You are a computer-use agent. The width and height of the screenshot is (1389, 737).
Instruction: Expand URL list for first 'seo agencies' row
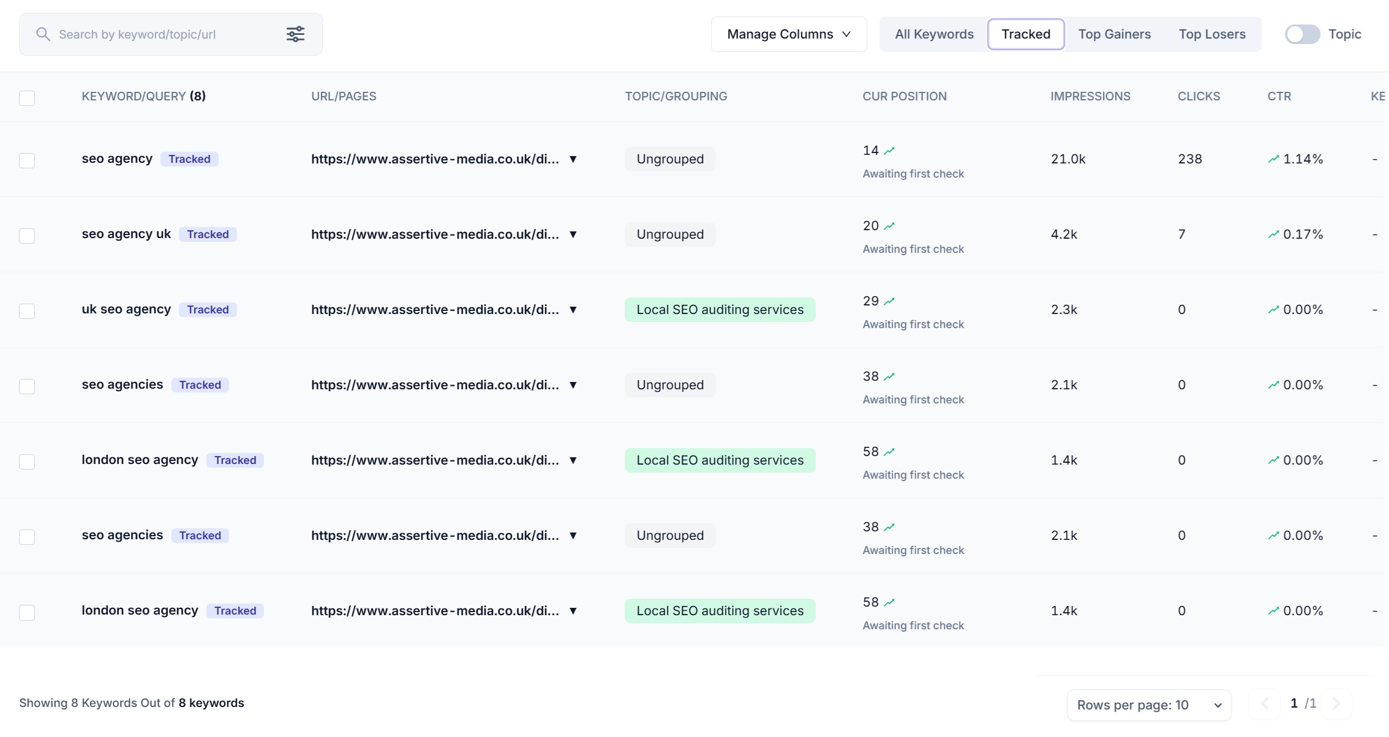(x=573, y=385)
